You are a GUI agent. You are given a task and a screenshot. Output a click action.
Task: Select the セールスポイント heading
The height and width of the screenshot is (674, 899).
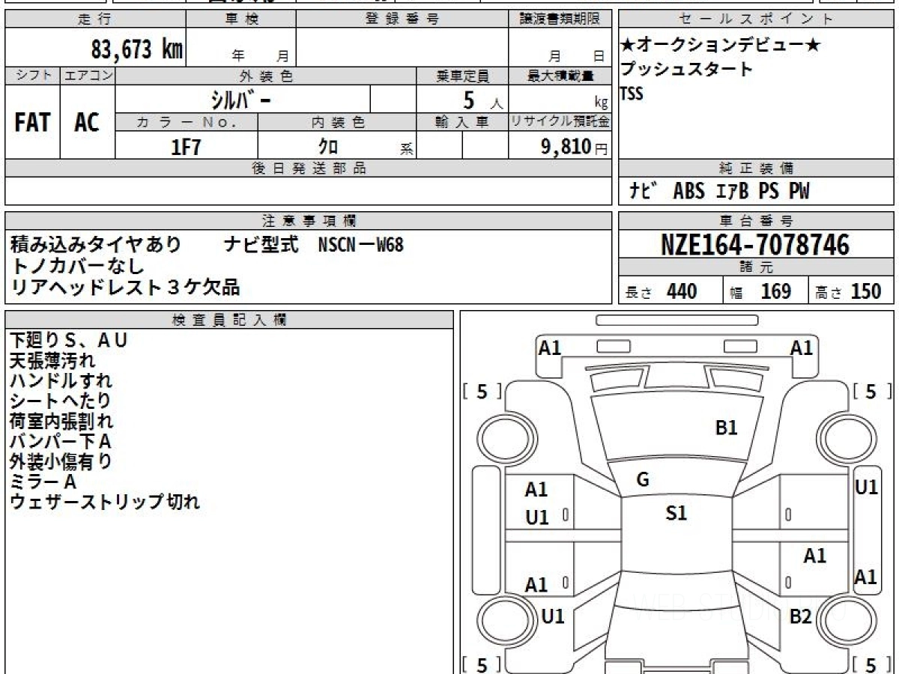tap(756, 19)
